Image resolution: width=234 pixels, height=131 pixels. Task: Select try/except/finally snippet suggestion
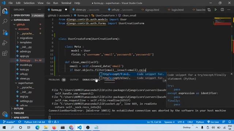point(132,74)
